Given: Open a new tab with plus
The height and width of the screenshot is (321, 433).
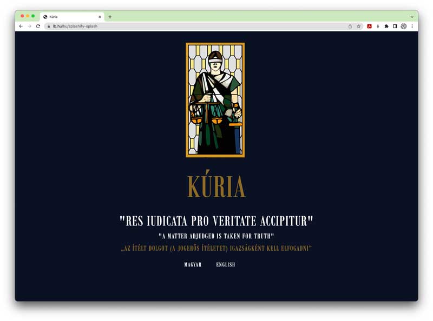Looking at the screenshot, I should point(110,17).
